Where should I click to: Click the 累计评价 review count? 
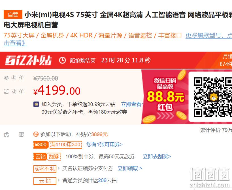[x=216, y=130]
